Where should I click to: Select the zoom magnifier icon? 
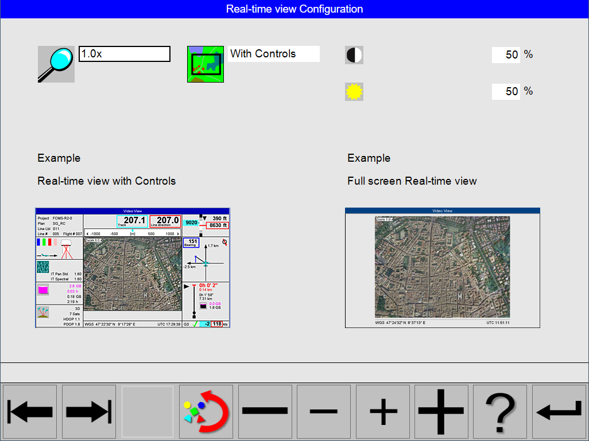[x=56, y=64]
